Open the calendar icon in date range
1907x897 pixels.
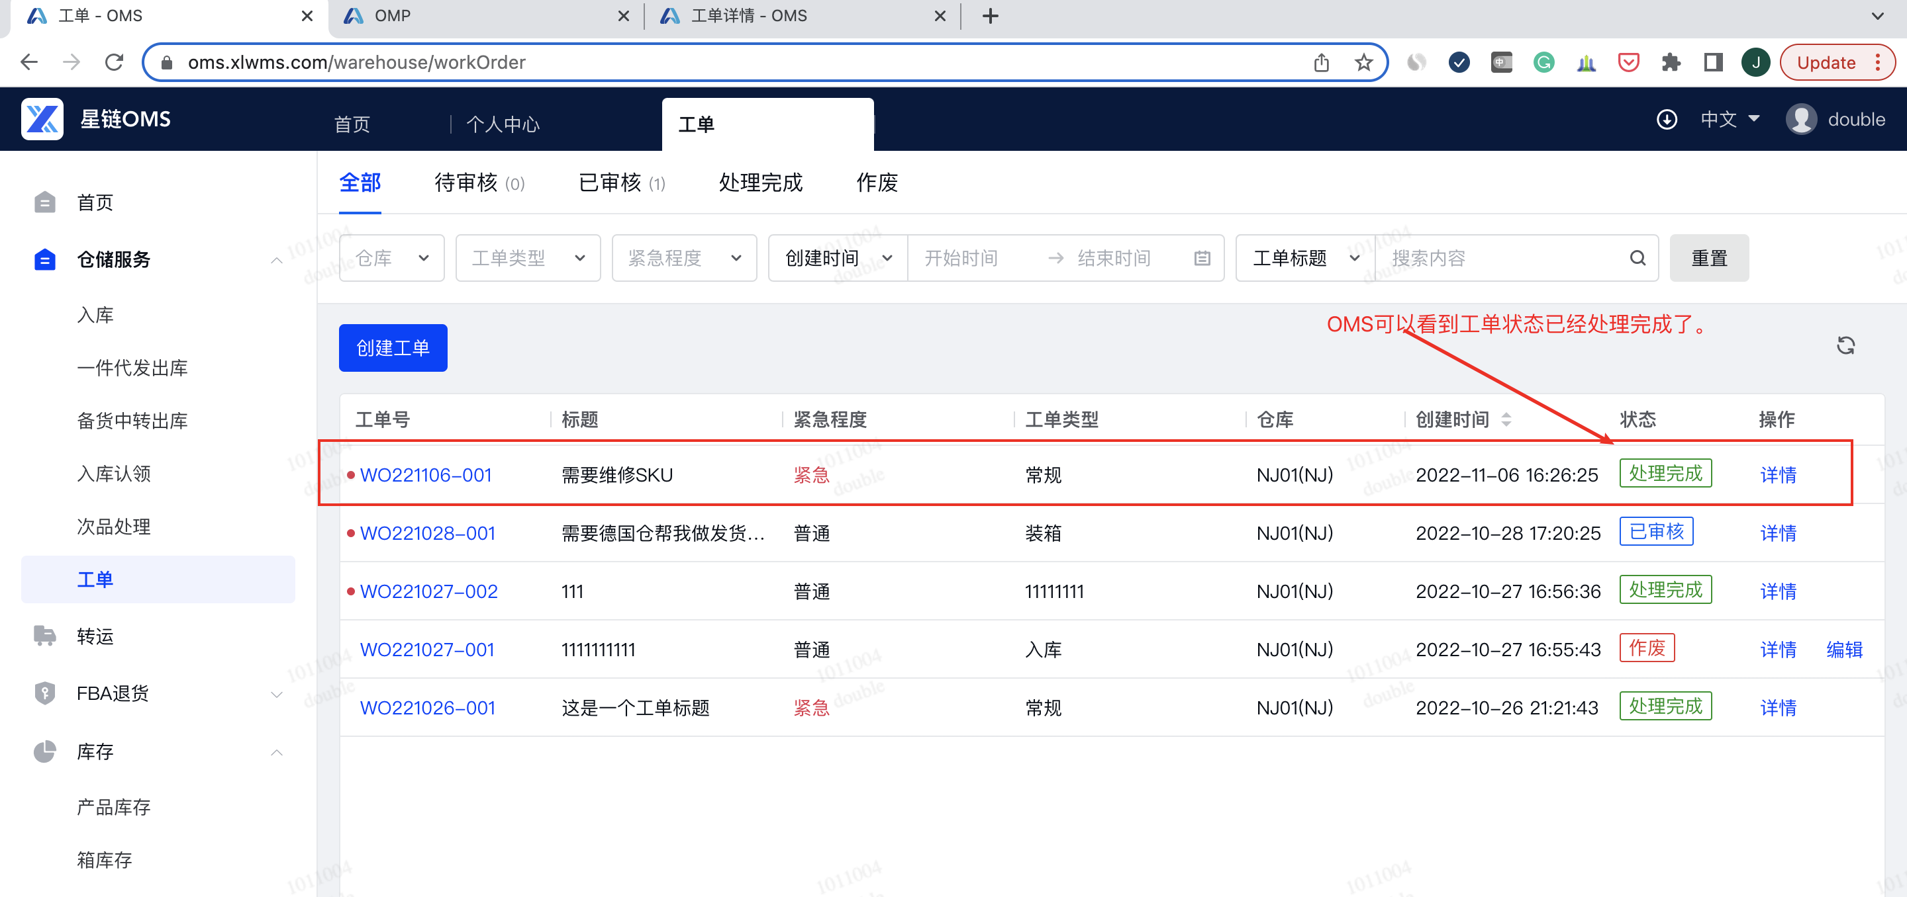click(1202, 258)
